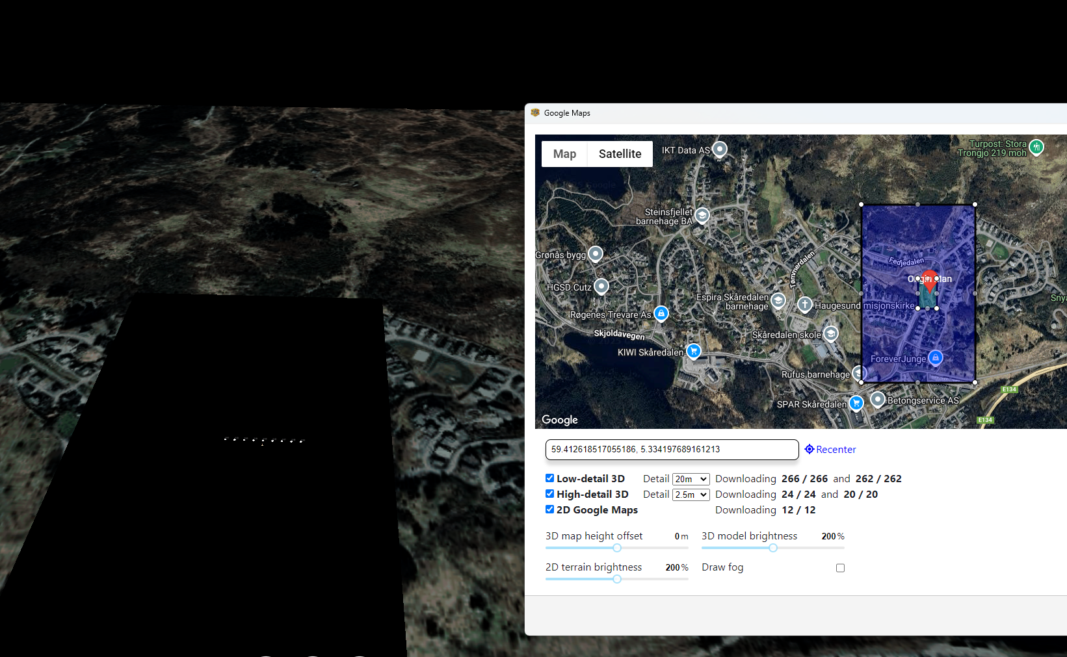Click the Steinsfjellet barnehage school pin
Screen dimensions: 1067x657
click(x=702, y=215)
